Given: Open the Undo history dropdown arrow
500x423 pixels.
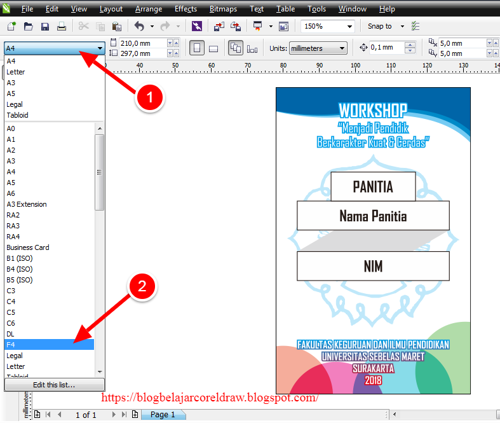Looking at the screenshot, I should point(152,27).
